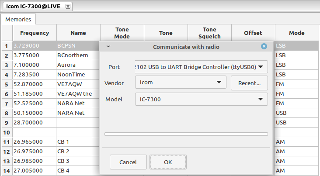Select frequency cell 3.775000
320x176 pixels.
[34, 55]
